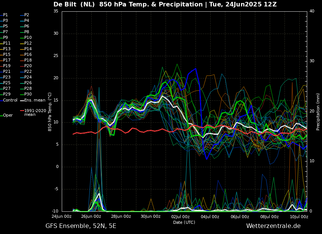The image size is (322, 234).
Task: Click the P15 legend entry
Action: coord(7,55)
